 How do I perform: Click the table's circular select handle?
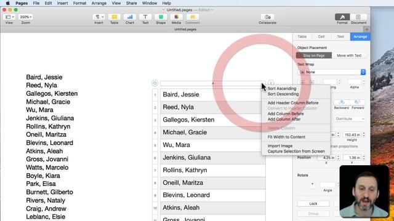[x=155, y=83]
